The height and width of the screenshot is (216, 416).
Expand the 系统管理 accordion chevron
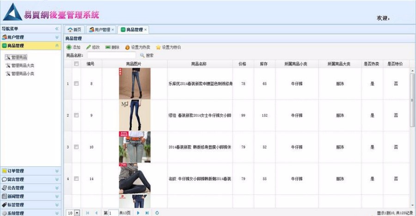pos(57,213)
